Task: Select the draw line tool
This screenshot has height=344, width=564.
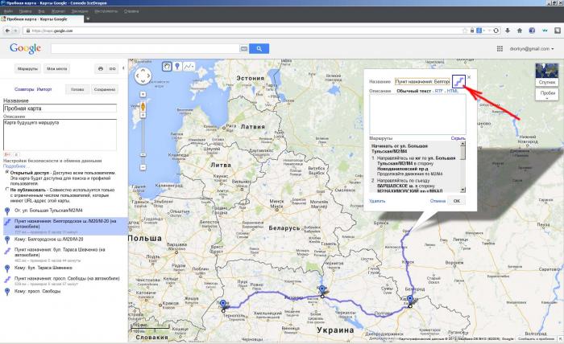Action: coord(189,68)
